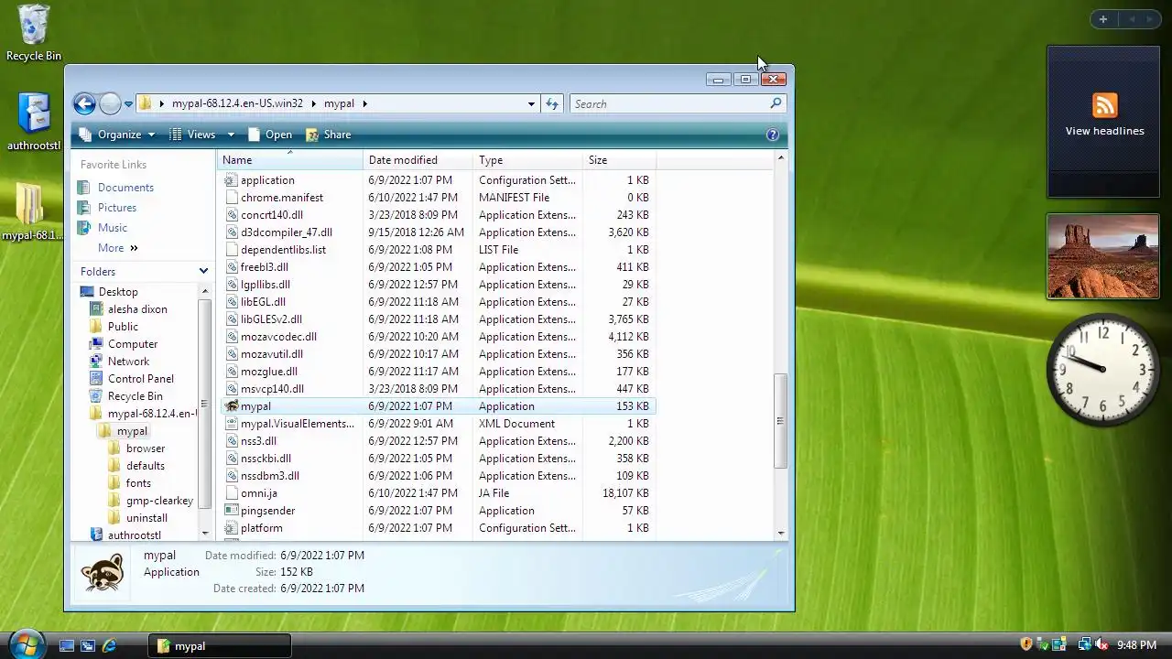Open the Recycle Bin desktop icon
This screenshot has width=1172, height=659.
coord(34,33)
